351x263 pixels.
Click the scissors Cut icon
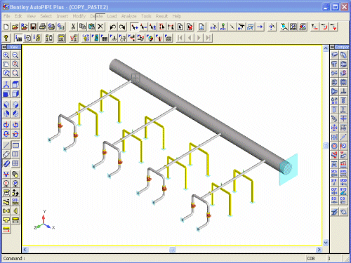click(x=73, y=27)
